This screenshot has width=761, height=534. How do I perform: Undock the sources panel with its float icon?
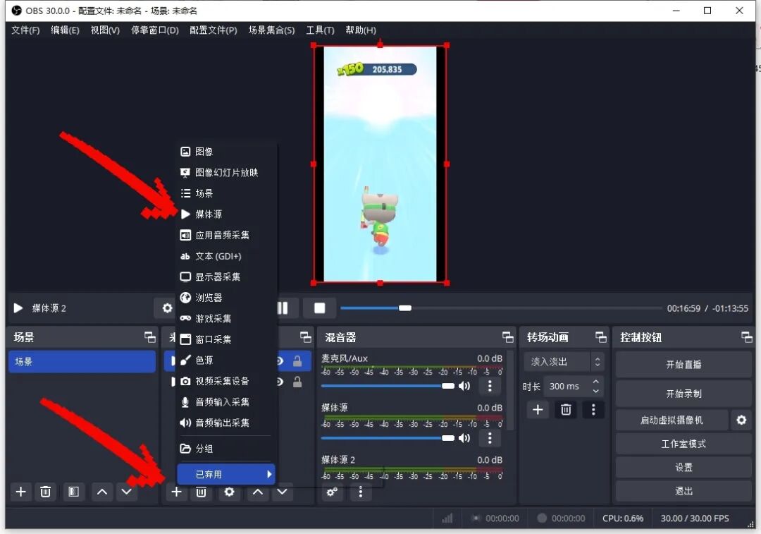tap(305, 337)
